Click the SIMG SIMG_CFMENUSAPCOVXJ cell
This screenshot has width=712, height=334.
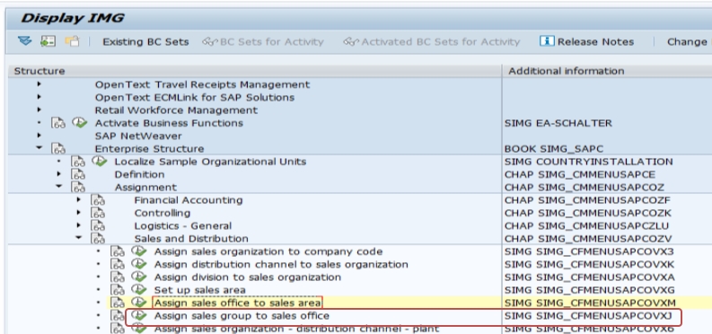point(588,315)
